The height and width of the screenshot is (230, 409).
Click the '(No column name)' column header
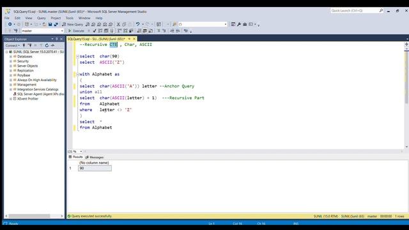pos(94,163)
